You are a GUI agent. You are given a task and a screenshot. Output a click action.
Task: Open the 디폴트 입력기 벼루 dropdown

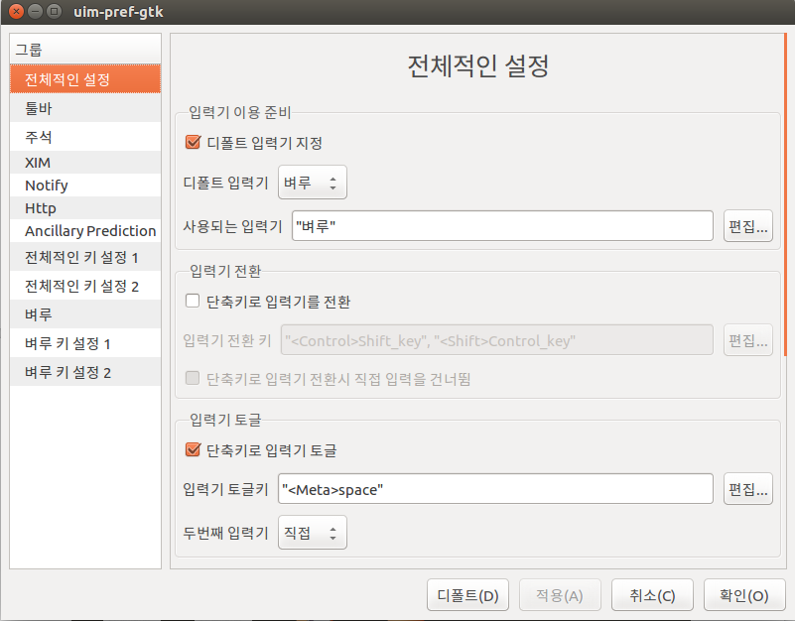click(x=313, y=182)
